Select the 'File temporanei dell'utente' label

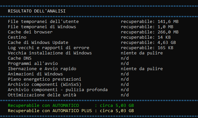43,22
